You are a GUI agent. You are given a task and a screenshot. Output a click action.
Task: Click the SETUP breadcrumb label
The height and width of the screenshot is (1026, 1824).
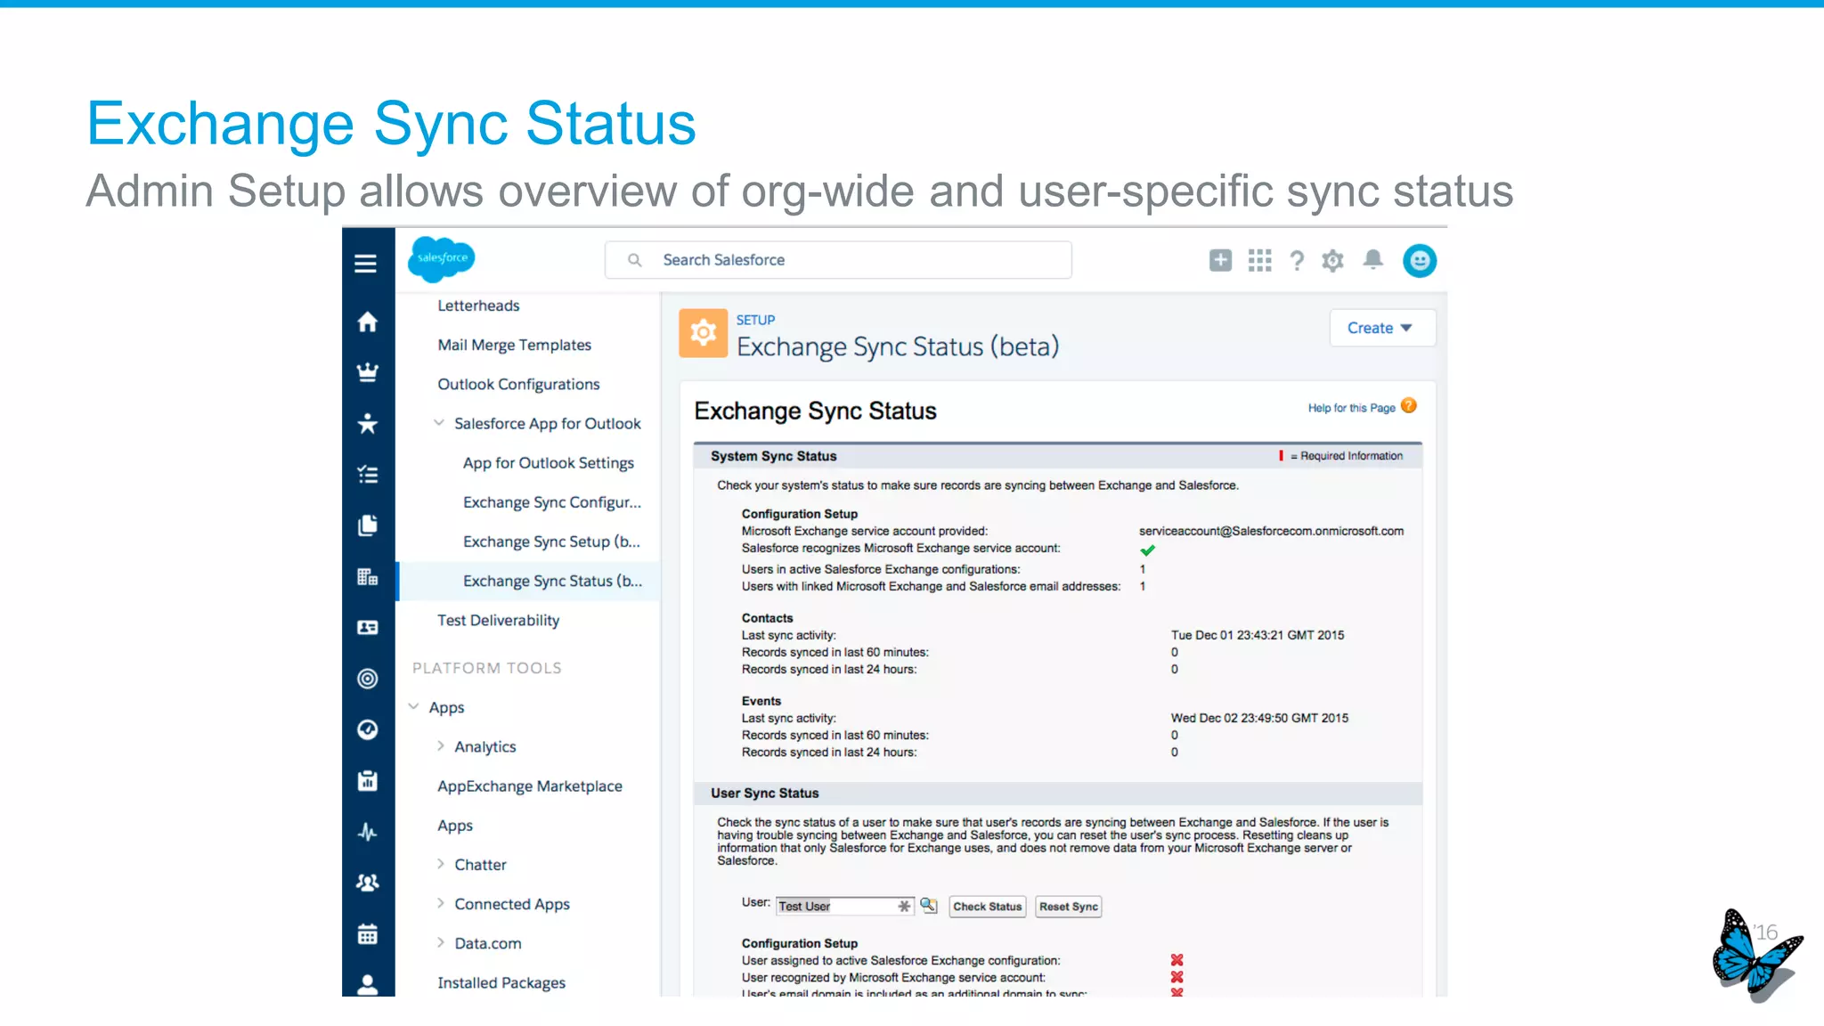tap(755, 320)
